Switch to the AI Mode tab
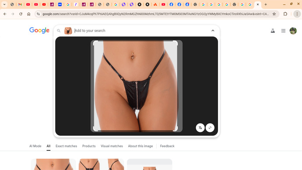The image size is (302, 170). [x=35, y=146]
